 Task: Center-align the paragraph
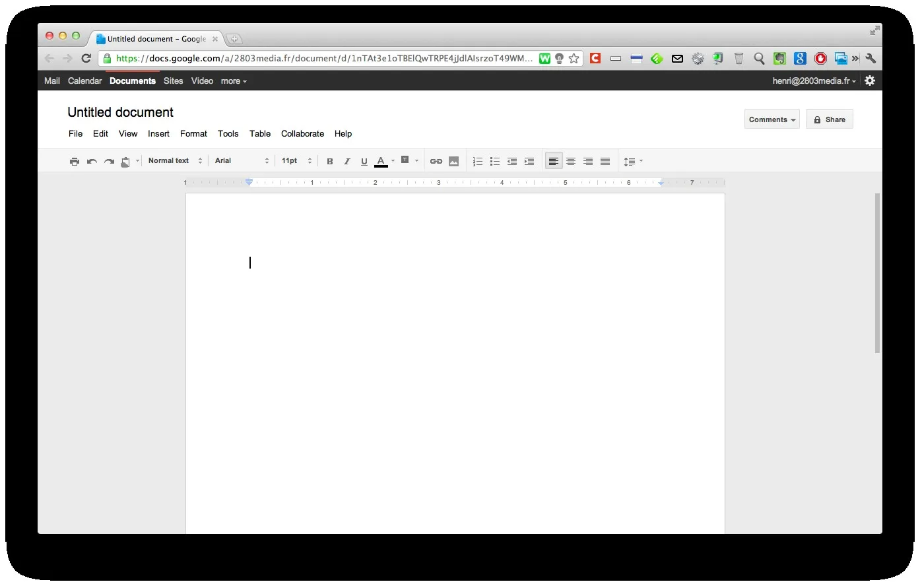pos(571,162)
